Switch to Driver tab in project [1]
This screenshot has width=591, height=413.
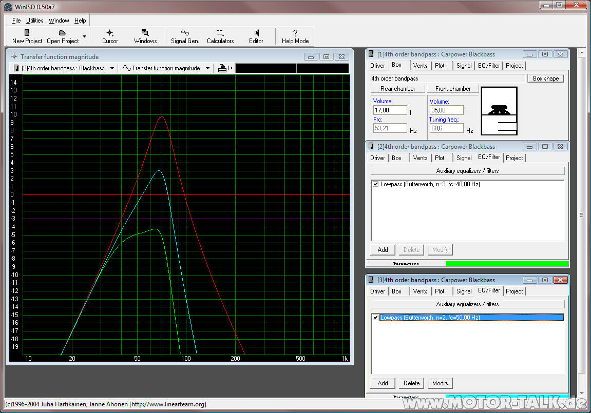click(x=377, y=66)
